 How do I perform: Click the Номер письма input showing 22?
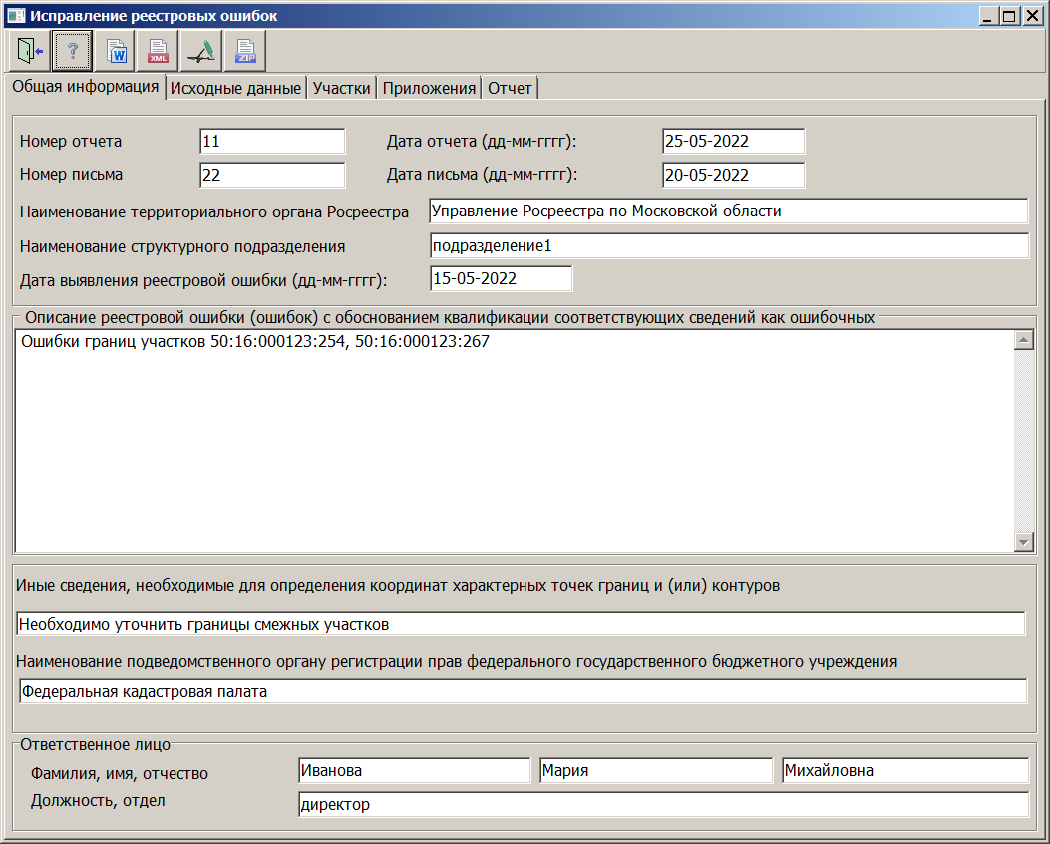tap(271, 175)
